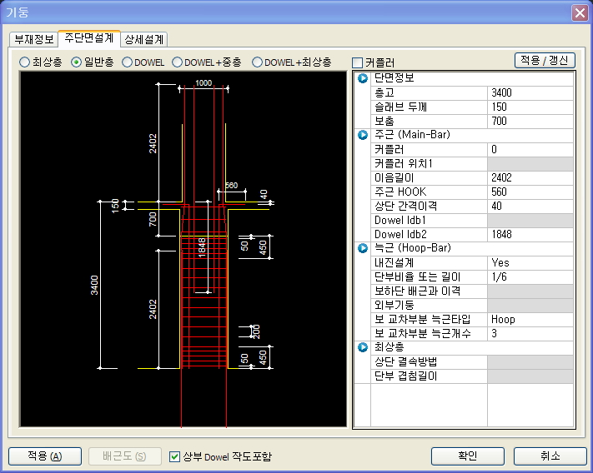Edit the 층고 value 3400
Screen dimensions: 593x473
click(x=530, y=93)
